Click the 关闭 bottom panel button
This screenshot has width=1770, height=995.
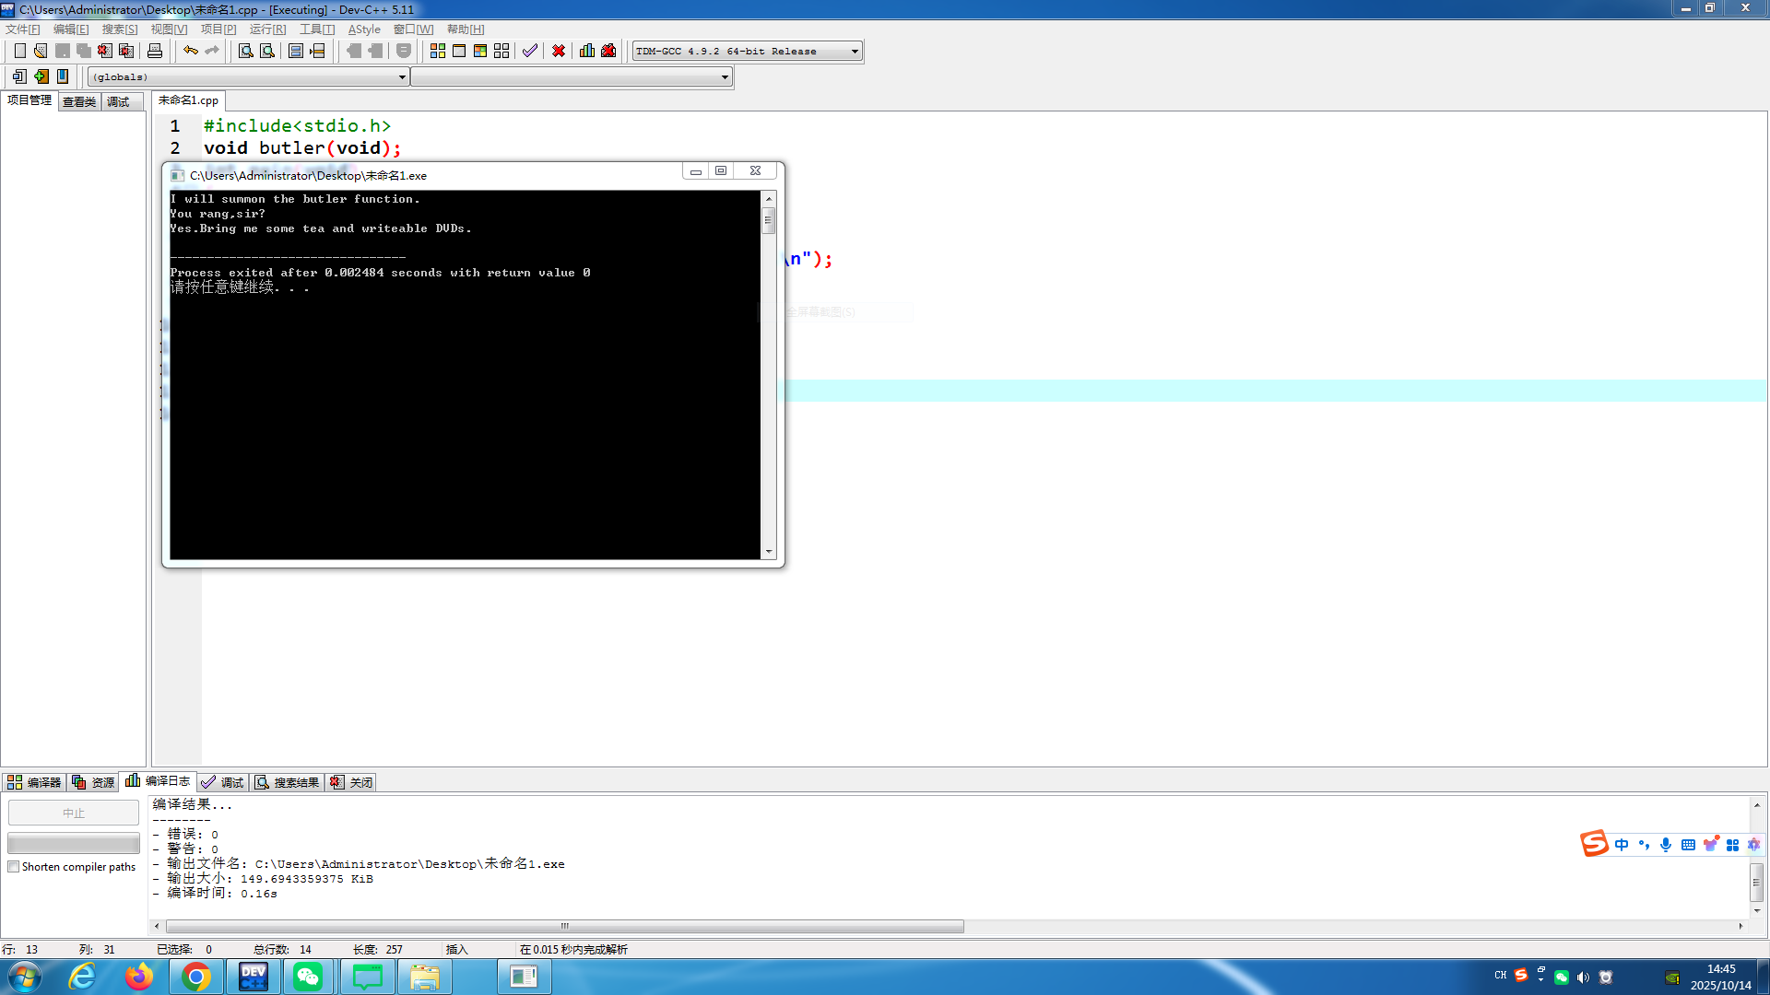tap(352, 782)
